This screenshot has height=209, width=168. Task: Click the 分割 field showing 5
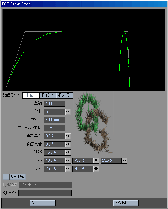point(54,112)
